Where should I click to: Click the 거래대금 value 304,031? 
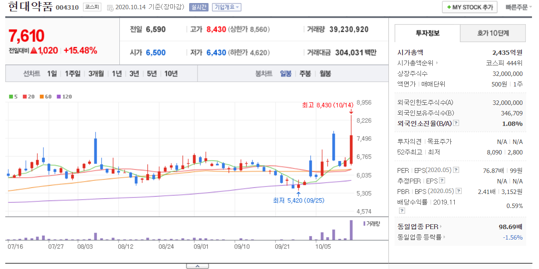click(x=349, y=53)
